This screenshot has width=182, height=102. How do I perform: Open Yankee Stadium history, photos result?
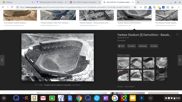tap(96, 15)
